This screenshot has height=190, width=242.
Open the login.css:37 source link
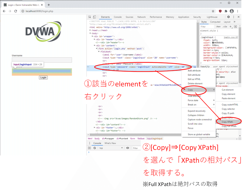[231, 37]
